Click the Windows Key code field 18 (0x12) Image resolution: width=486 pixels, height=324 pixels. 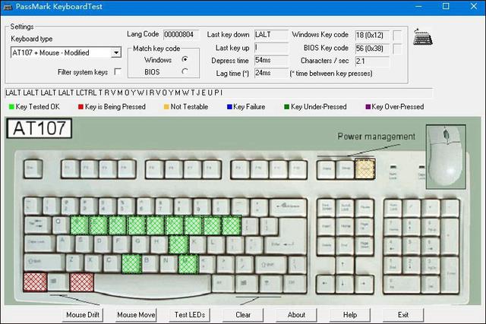tap(372, 35)
